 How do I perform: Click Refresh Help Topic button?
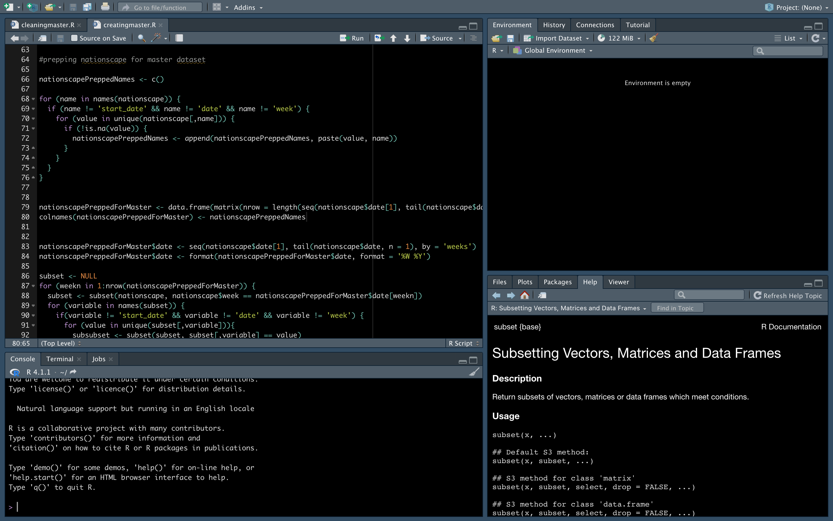788,295
